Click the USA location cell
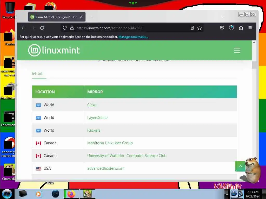Image resolution: width=266 pixels, height=199 pixels. (58, 168)
